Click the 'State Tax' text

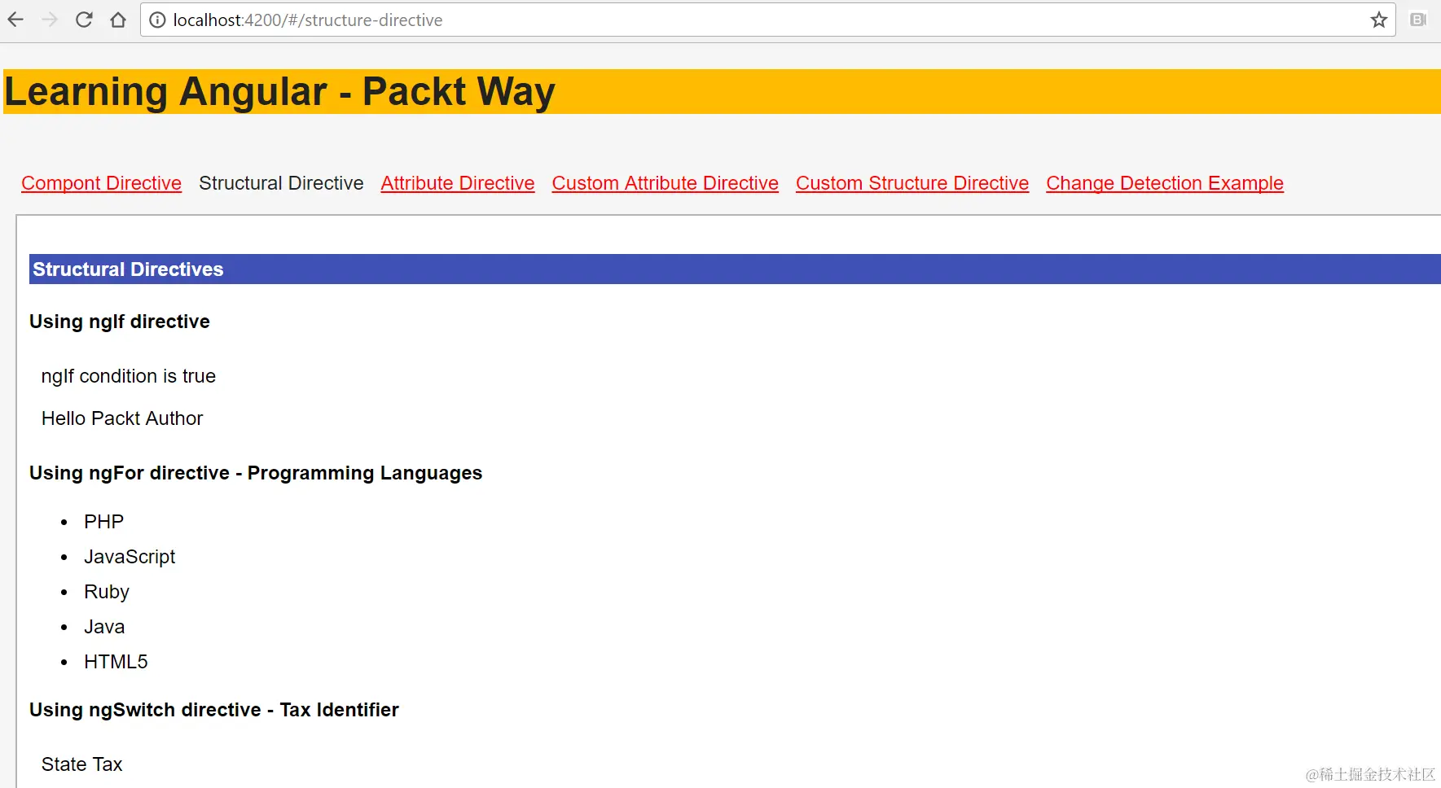coord(81,764)
